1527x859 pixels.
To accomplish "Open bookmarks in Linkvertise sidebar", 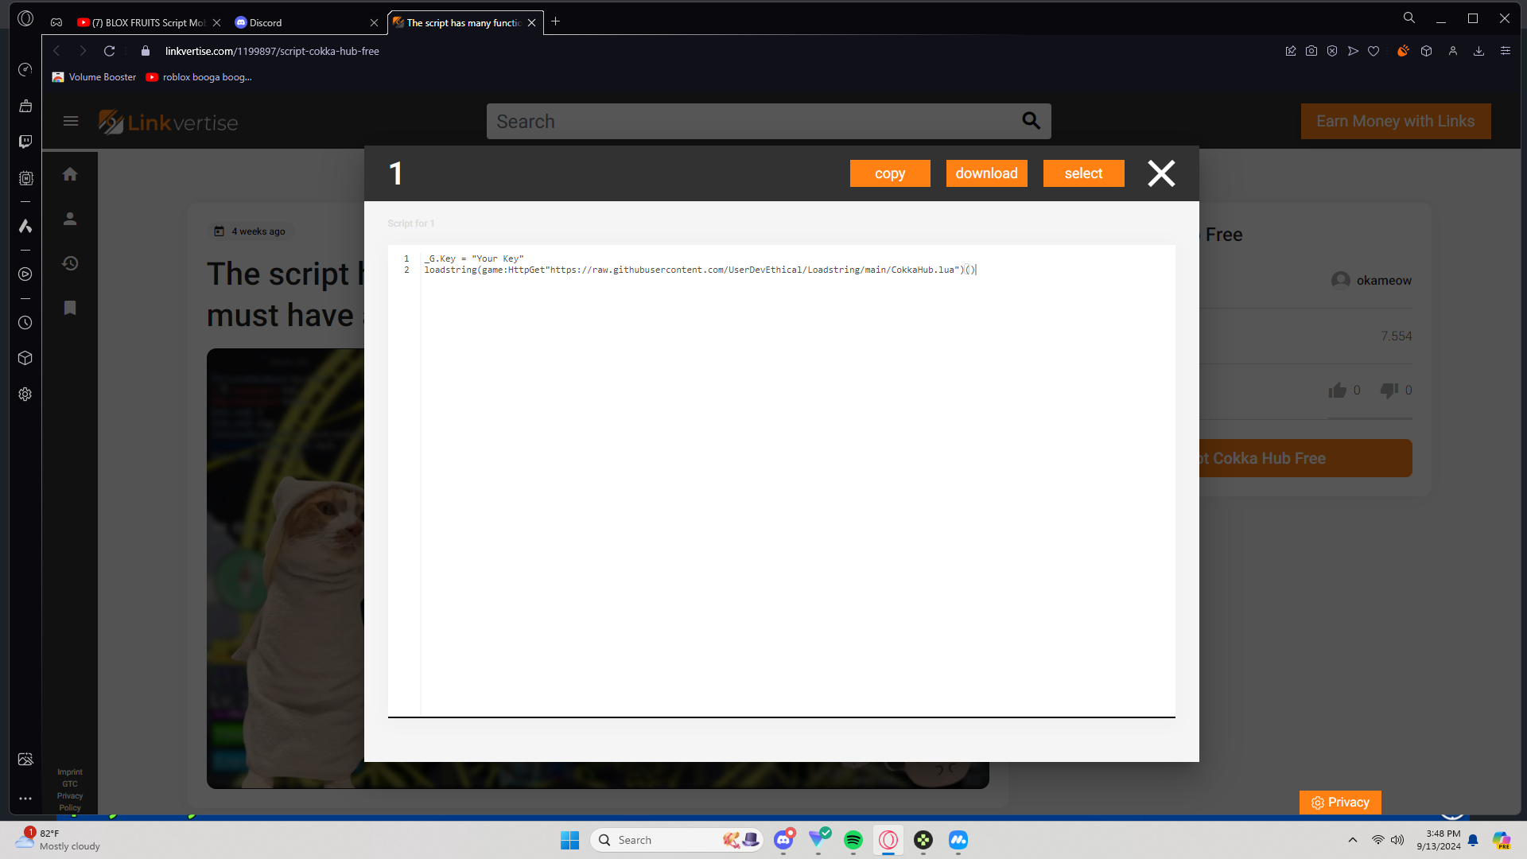I will [70, 308].
